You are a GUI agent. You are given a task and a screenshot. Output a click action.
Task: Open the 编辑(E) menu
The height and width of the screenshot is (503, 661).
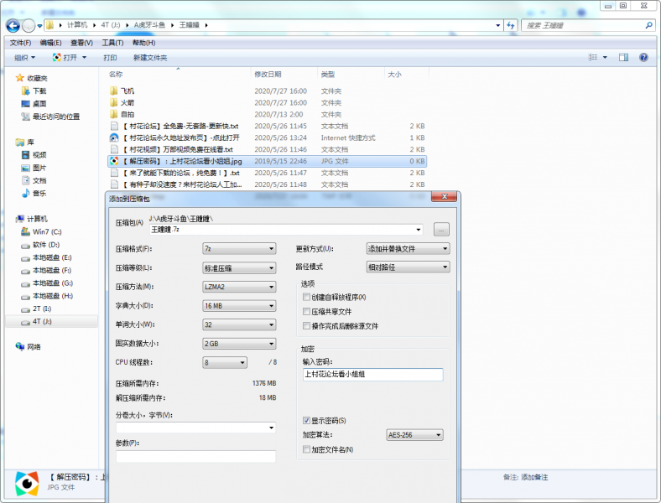[x=50, y=43]
